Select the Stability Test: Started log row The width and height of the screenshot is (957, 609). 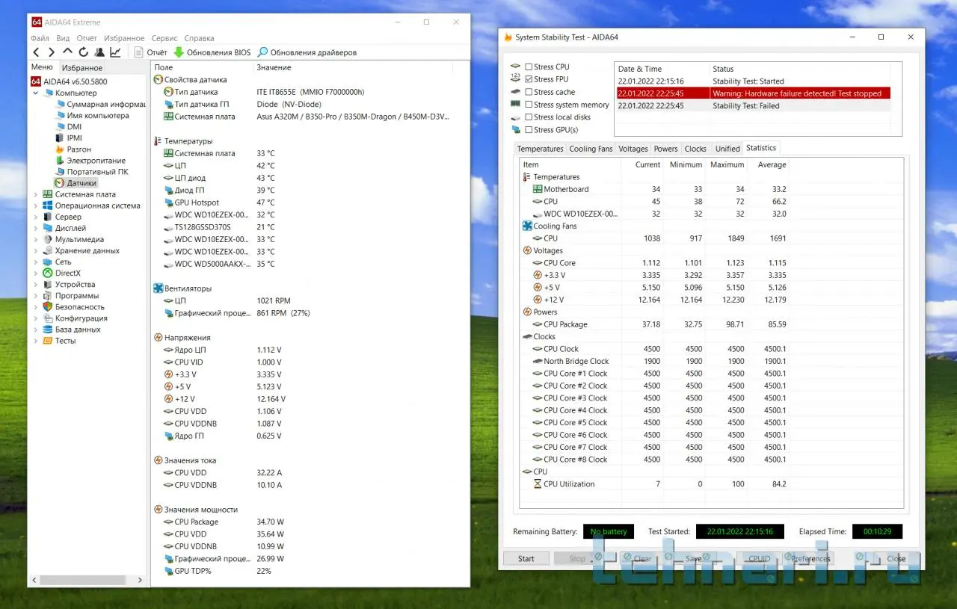tap(753, 81)
